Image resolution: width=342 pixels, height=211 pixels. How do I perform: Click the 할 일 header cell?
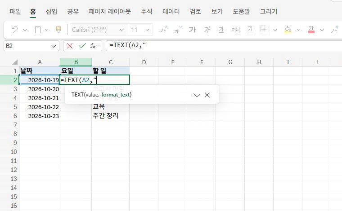click(x=111, y=70)
